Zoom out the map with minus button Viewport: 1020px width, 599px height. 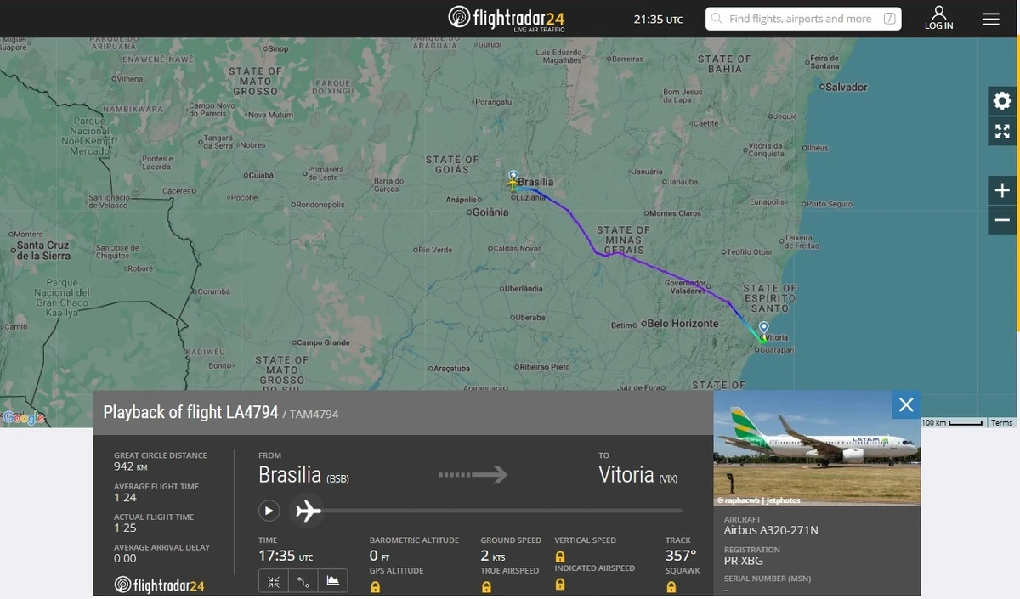tap(1002, 220)
